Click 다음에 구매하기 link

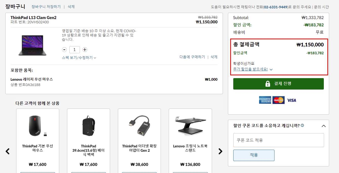tap(192, 57)
